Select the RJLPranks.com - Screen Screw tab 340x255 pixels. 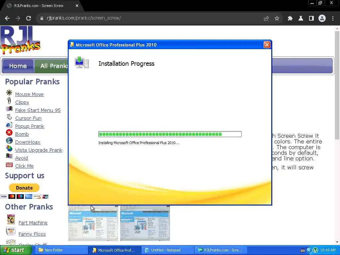tap(41, 6)
